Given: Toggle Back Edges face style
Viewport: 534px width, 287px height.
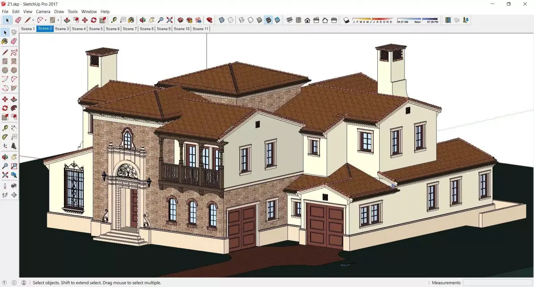Looking at the screenshot, I should pyautogui.click(x=231, y=20).
